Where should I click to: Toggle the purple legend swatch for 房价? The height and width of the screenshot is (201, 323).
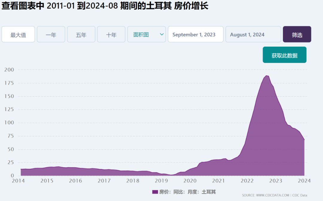click(x=155, y=192)
